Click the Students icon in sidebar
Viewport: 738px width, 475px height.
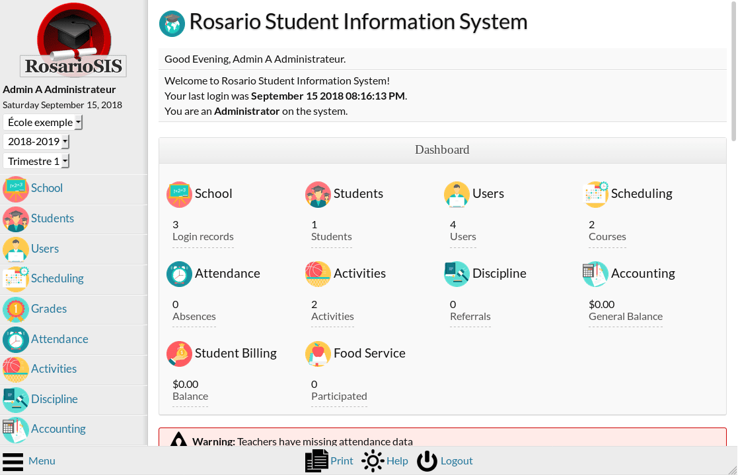click(x=16, y=219)
